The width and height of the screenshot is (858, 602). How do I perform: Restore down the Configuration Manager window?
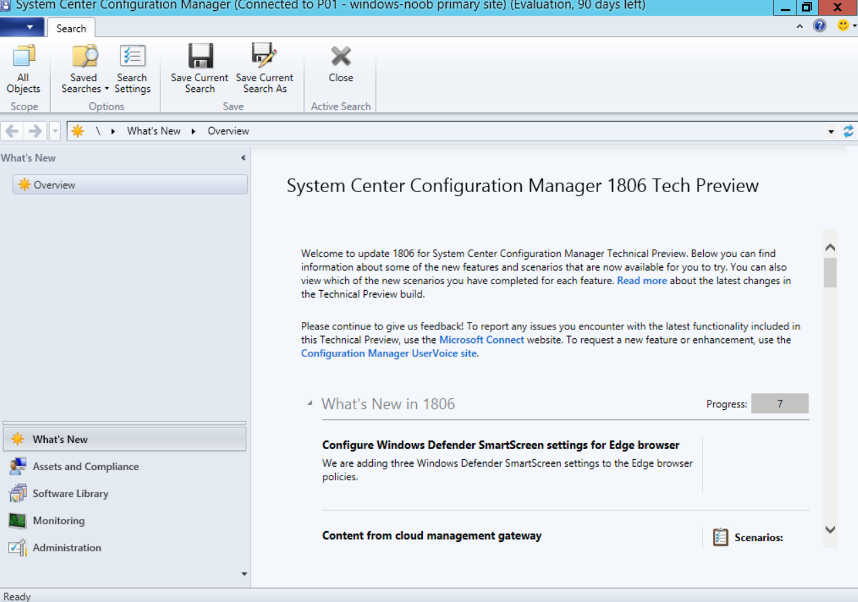pyautogui.click(x=806, y=7)
